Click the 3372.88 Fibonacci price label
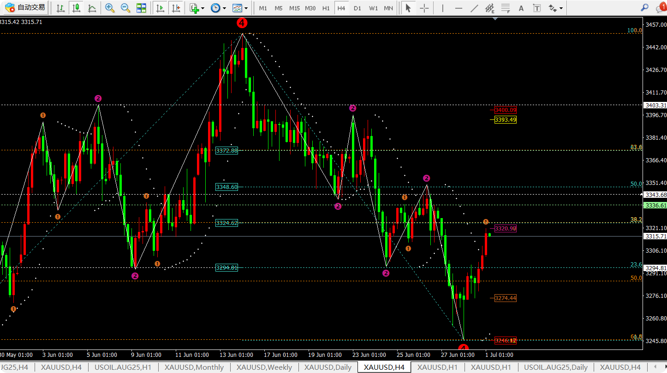The image size is (667, 373). point(226,151)
